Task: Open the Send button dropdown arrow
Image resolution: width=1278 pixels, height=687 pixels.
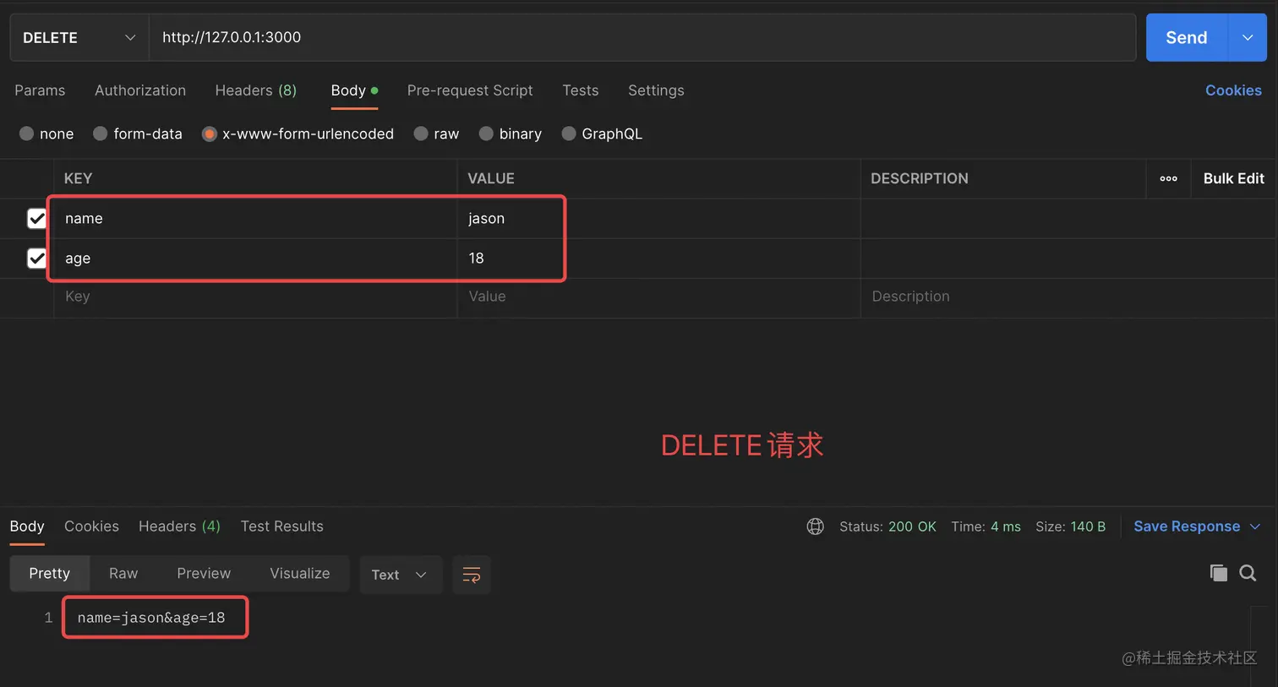Action: pos(1248,37)
